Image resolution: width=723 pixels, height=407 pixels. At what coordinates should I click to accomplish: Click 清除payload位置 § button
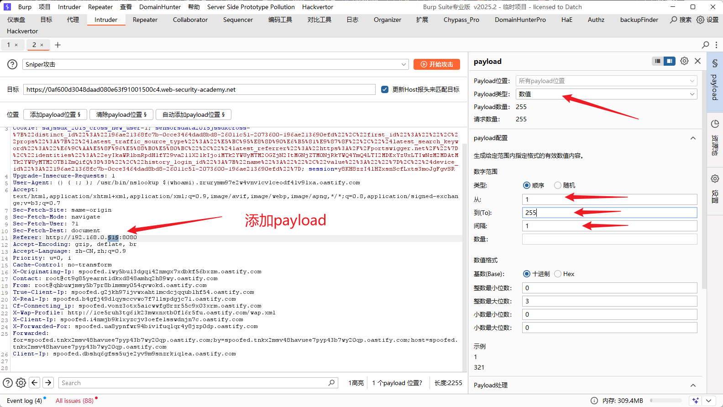[121, 115]
